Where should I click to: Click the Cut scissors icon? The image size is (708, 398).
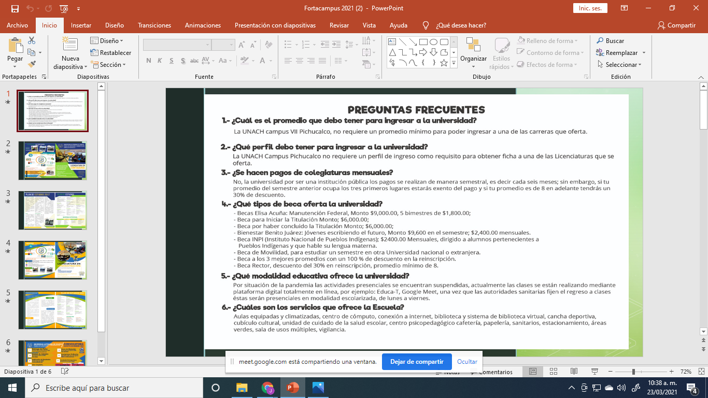click(x=32, y=40)
